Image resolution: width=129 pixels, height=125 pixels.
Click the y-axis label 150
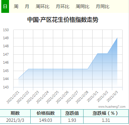tap(6, 30)
